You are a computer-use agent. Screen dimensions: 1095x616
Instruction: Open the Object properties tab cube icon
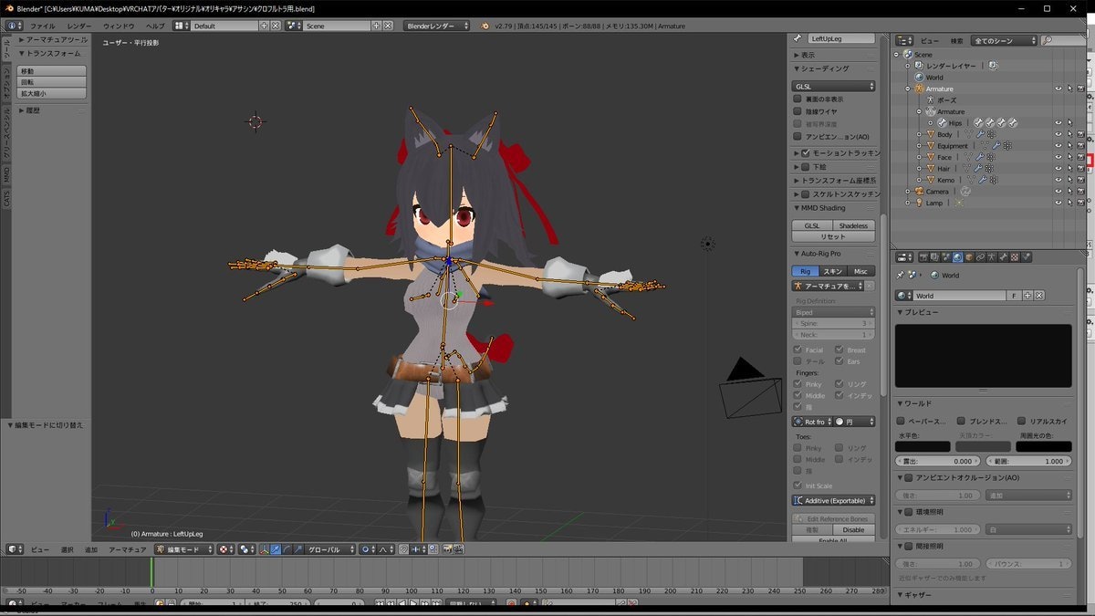[x=969, y=257]
